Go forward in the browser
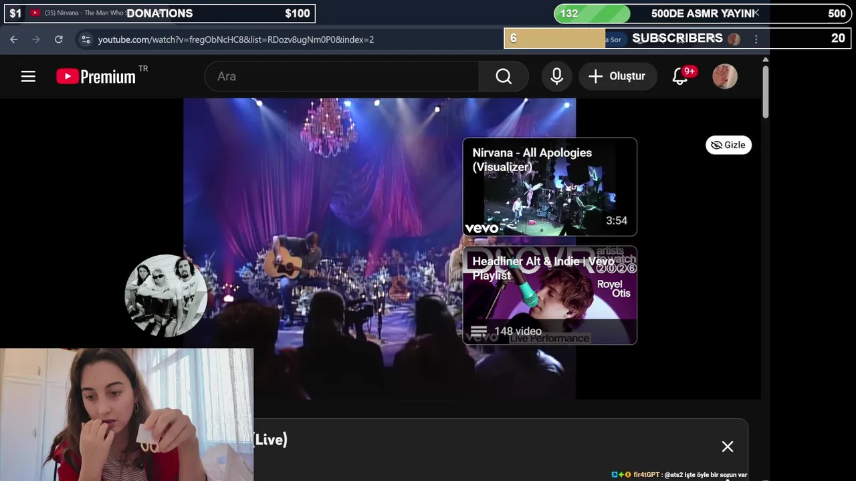 pos(36,39)
